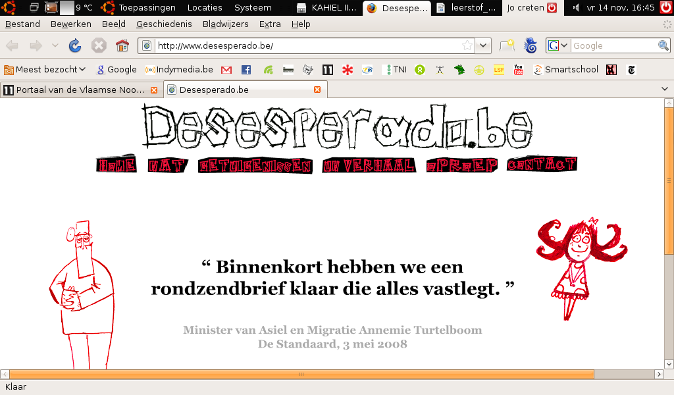Open the Locaties panel menu
674x395 pixels.
[205, 7]
